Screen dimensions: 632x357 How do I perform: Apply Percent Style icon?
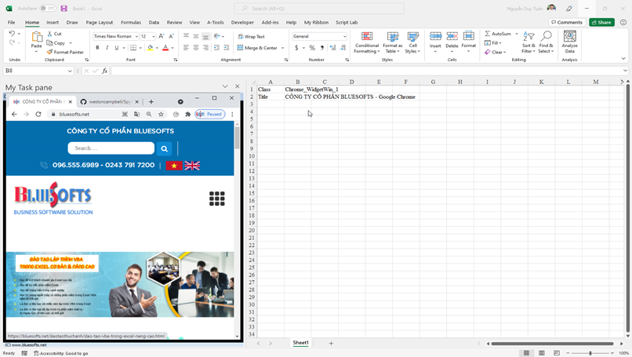coord(312,48)
